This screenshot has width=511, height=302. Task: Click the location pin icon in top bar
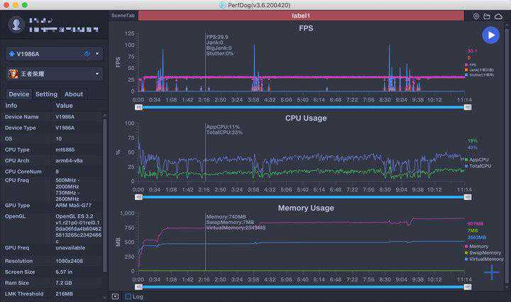coord(476,16)
